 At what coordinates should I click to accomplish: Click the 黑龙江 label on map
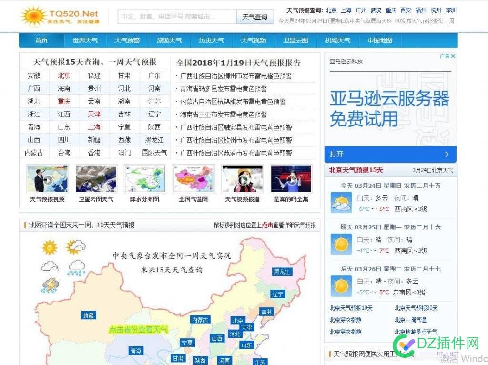(x=282, y=272)
